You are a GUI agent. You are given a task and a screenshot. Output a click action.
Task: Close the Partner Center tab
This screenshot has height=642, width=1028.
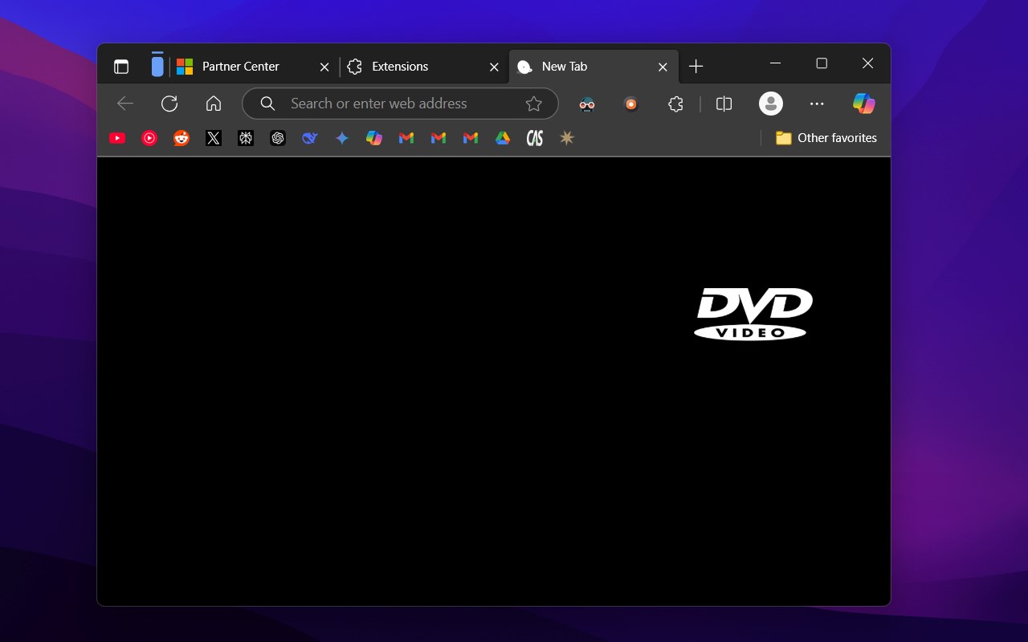point(324,67)
